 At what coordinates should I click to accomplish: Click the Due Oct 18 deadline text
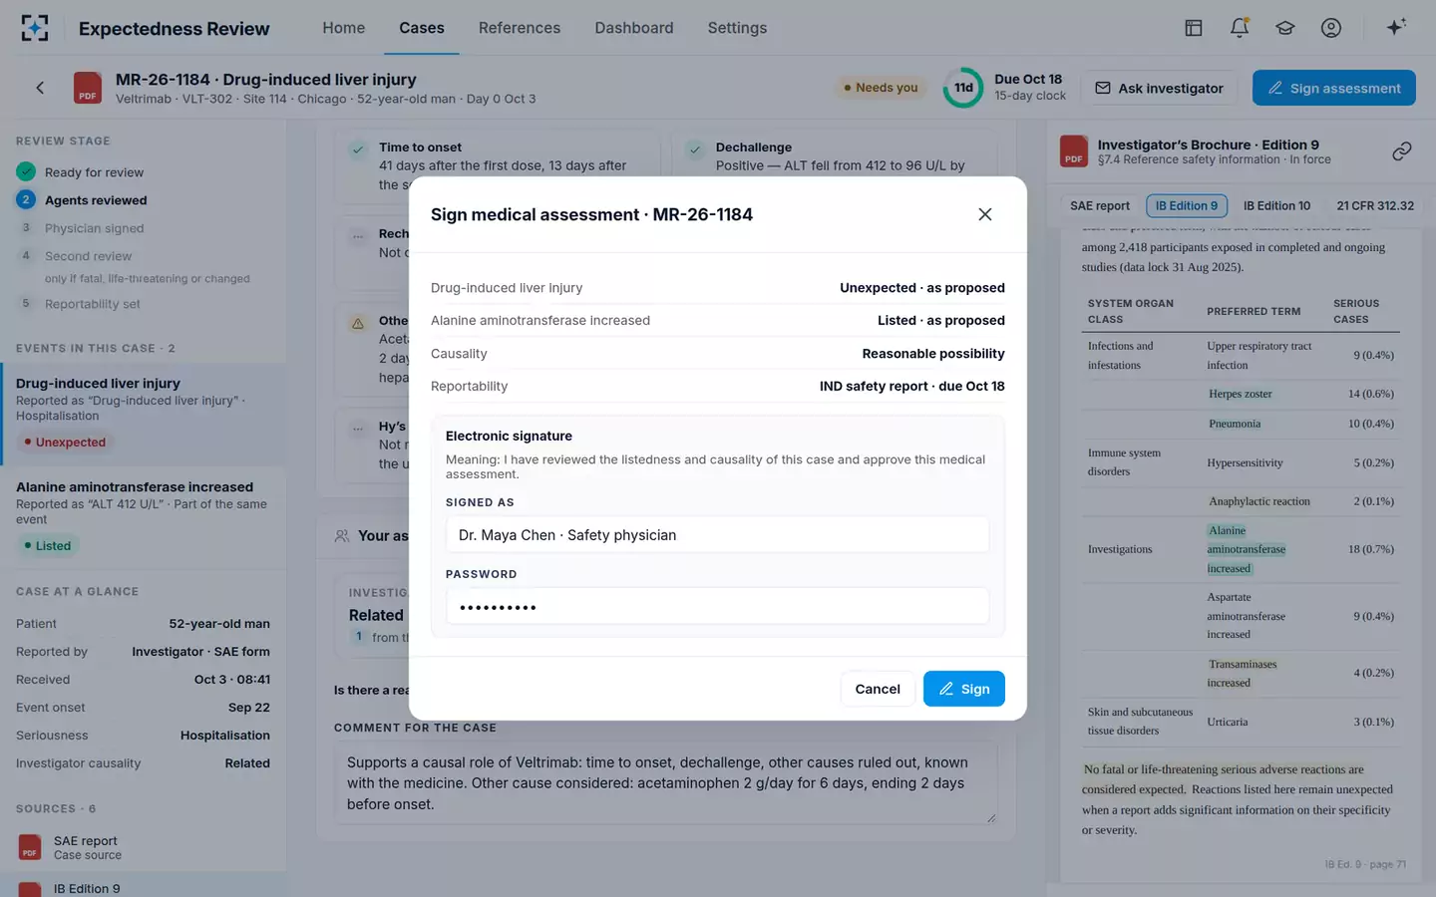pos(1028,79)
